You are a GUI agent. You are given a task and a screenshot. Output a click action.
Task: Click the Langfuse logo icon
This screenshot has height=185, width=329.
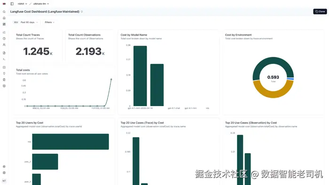coord(4,4)
